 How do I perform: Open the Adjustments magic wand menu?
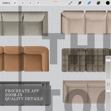23,3
